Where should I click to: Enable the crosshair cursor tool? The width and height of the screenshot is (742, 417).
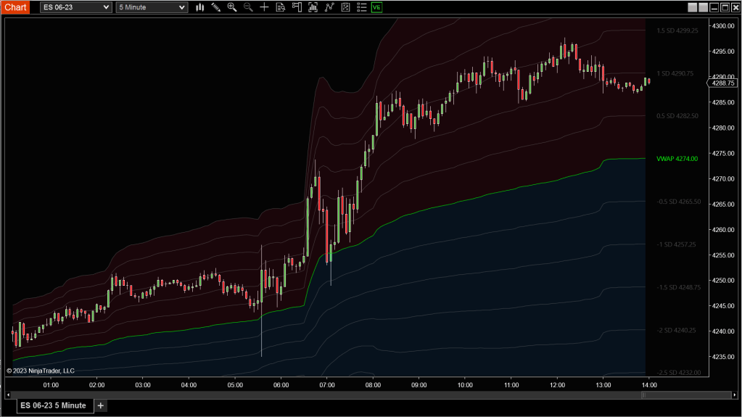264,7
